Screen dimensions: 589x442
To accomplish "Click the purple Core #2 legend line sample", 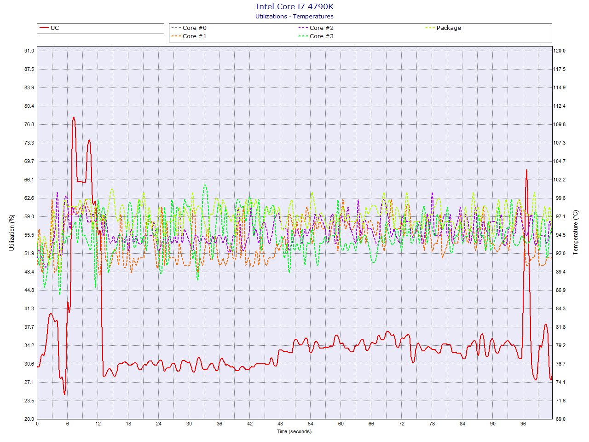I will (303, 28).
